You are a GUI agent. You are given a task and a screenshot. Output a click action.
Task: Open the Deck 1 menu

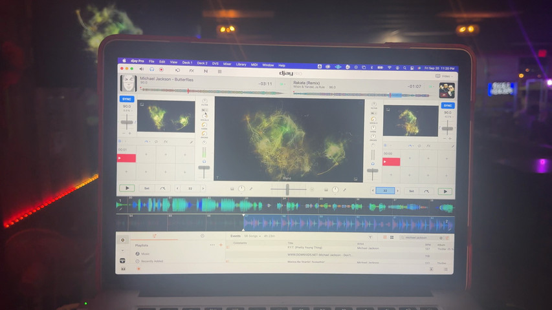(x=187, y=63)
